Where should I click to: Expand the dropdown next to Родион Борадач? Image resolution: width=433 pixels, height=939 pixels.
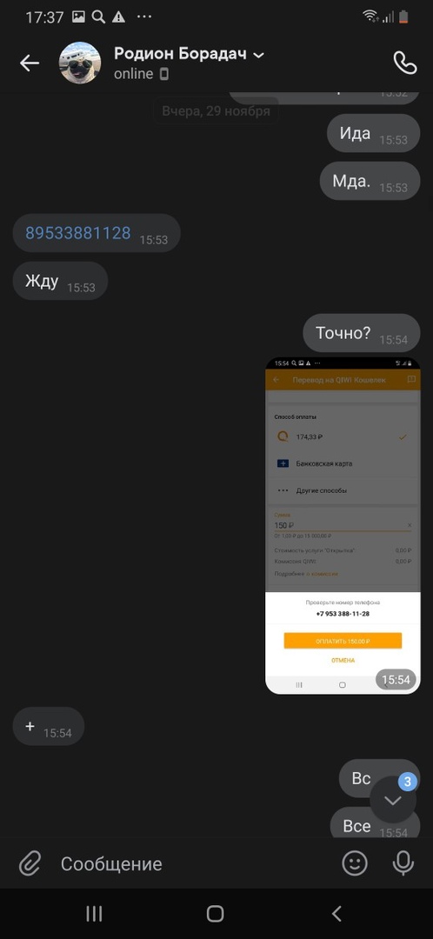(x=259, y=55)
